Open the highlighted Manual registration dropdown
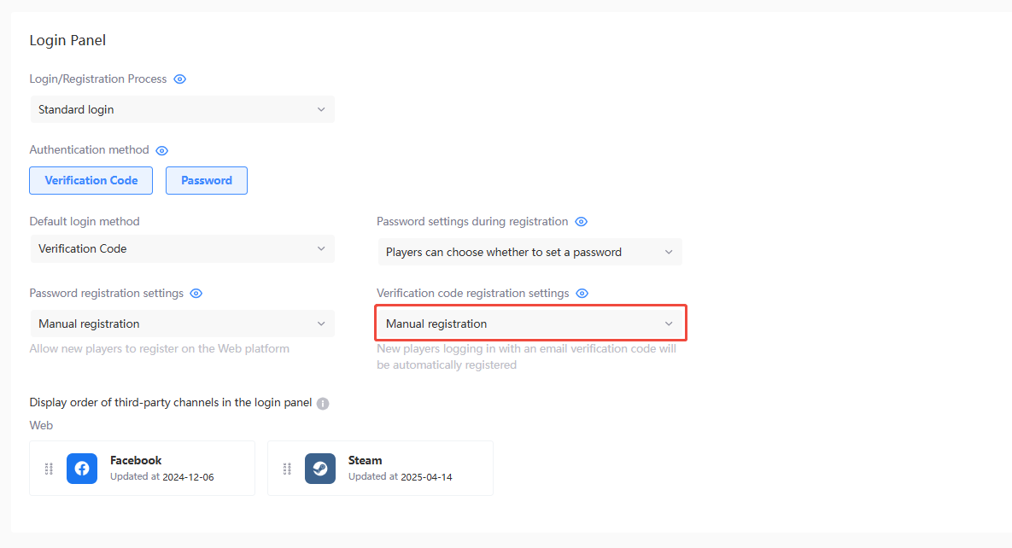 click(529, 324)
